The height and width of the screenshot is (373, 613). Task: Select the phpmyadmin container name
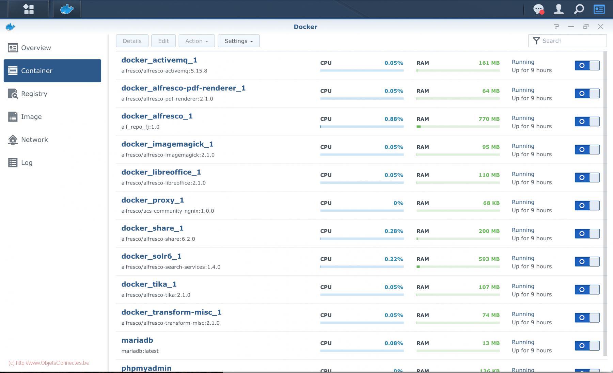(146, 368)
